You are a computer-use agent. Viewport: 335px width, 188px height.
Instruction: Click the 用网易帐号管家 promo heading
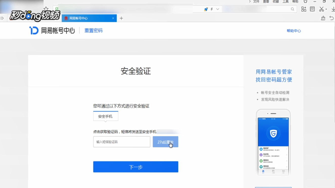[x=274, y=72]
